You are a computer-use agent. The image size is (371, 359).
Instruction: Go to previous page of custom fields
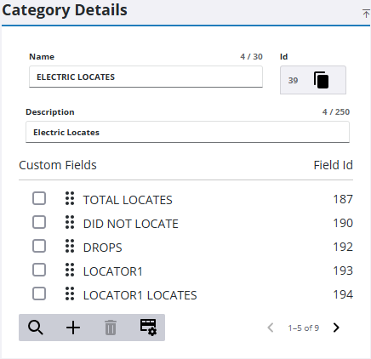pos(271,328)
